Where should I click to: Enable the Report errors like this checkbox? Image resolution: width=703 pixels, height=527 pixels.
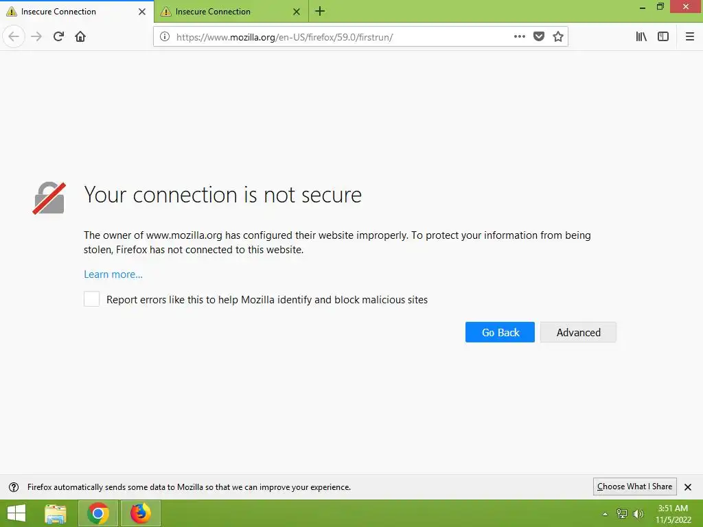(x=91, y=299)
